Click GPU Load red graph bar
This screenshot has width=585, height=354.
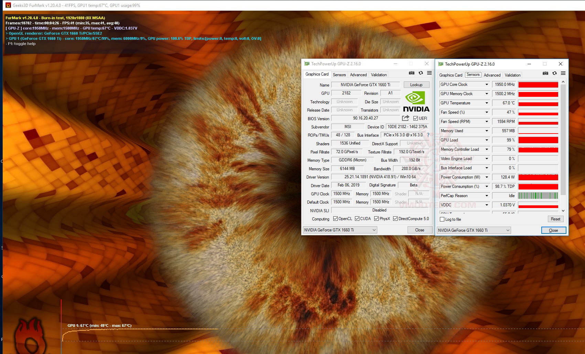pyautogui.click(x=538, y=140)
